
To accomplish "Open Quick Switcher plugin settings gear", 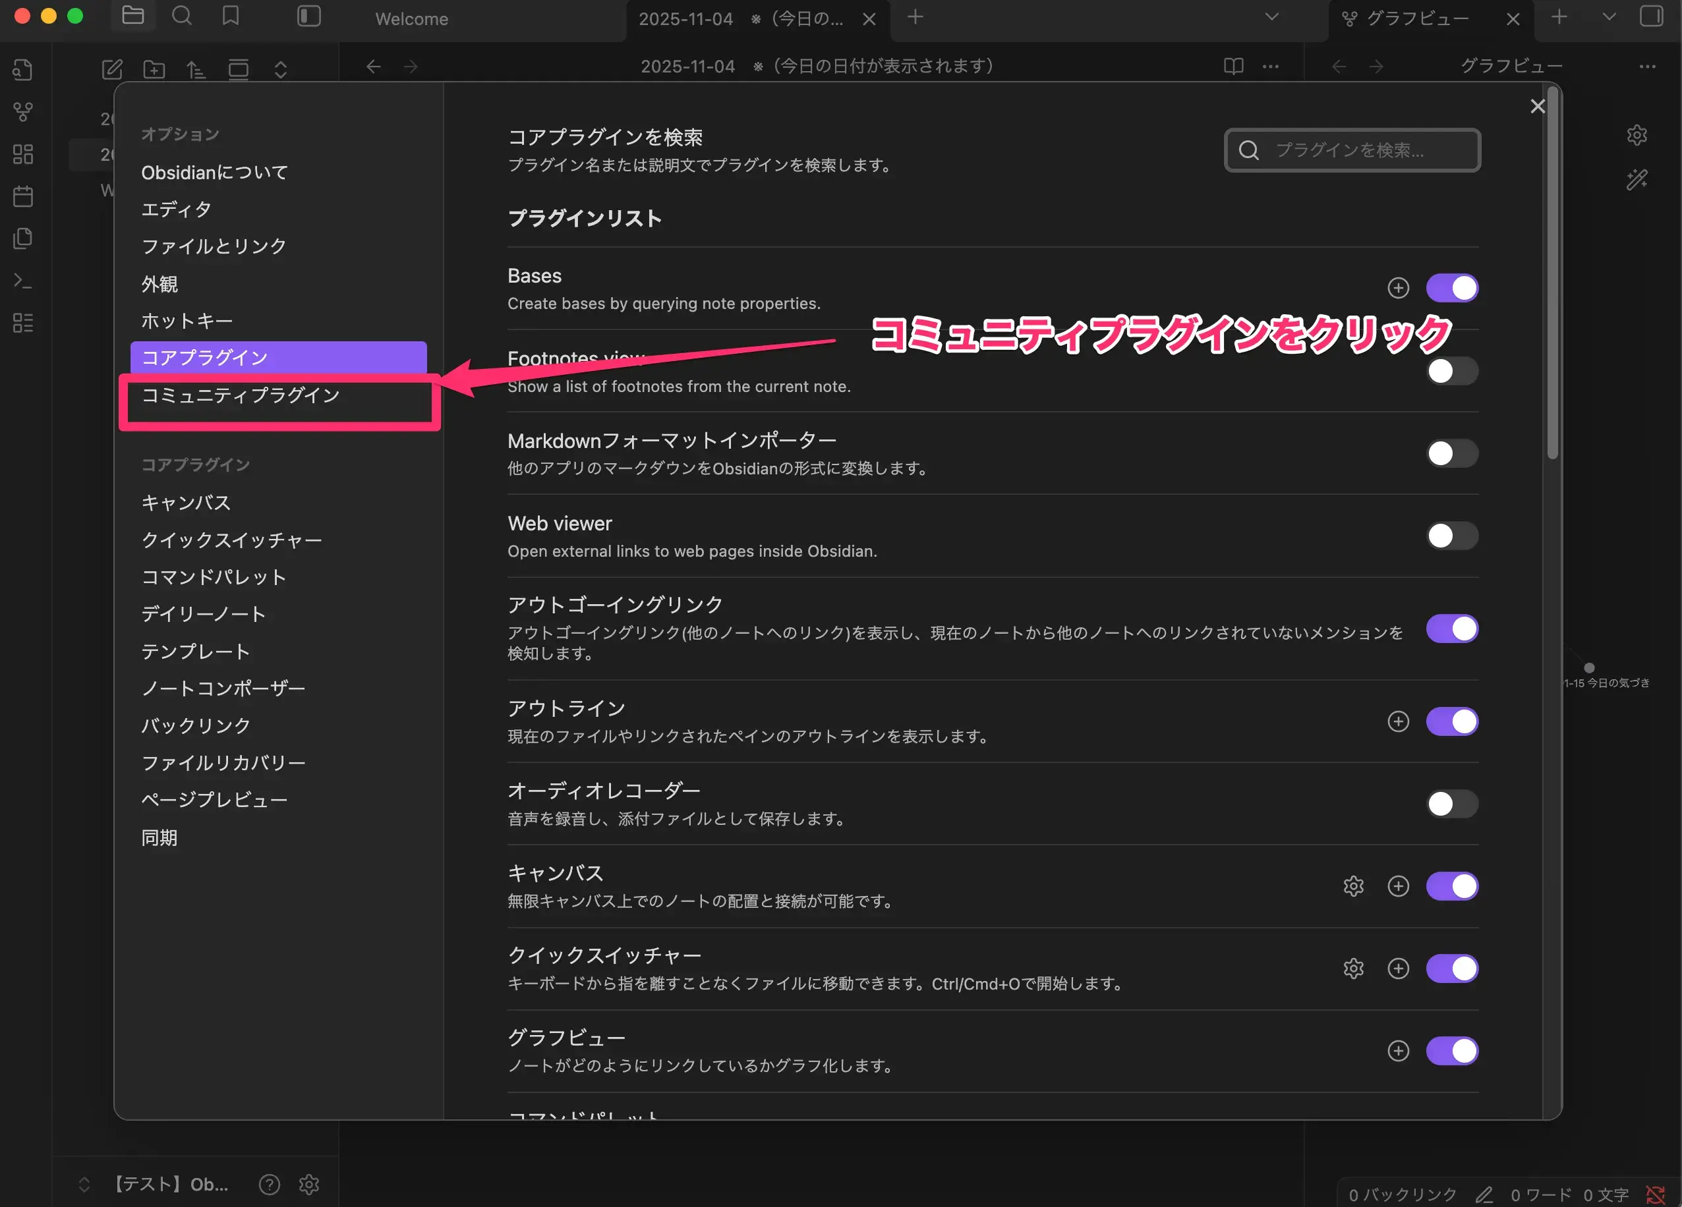I will (1354, 968).
